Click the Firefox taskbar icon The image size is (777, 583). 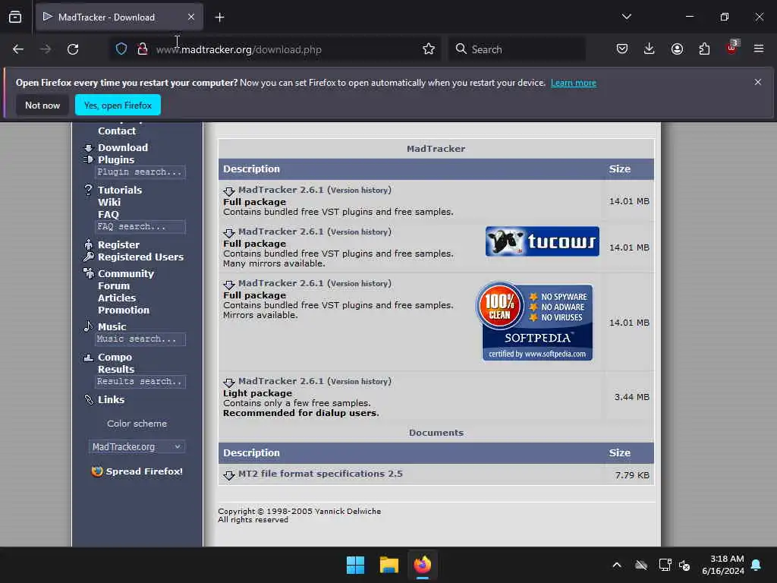click(422, 565)
